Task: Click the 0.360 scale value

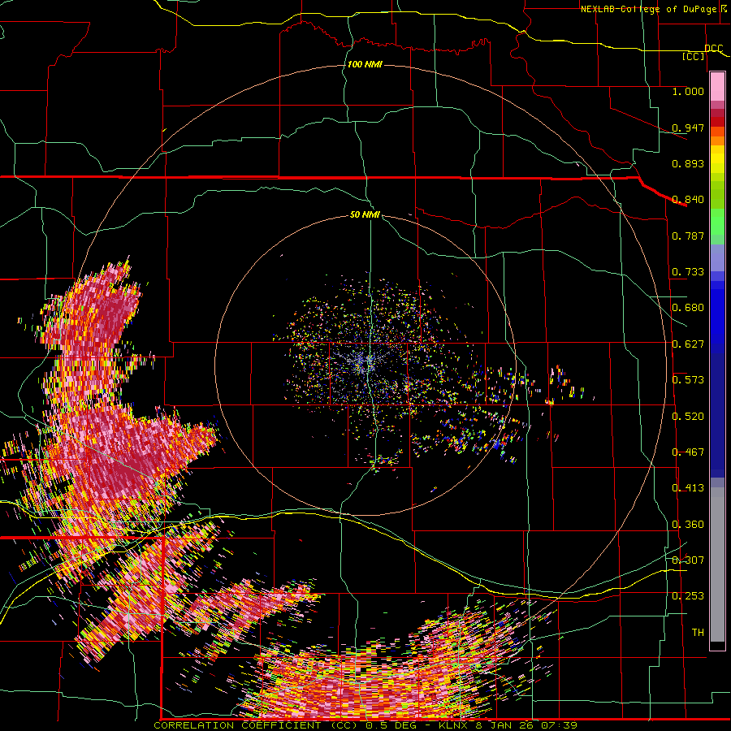Action: click(688, 525)
